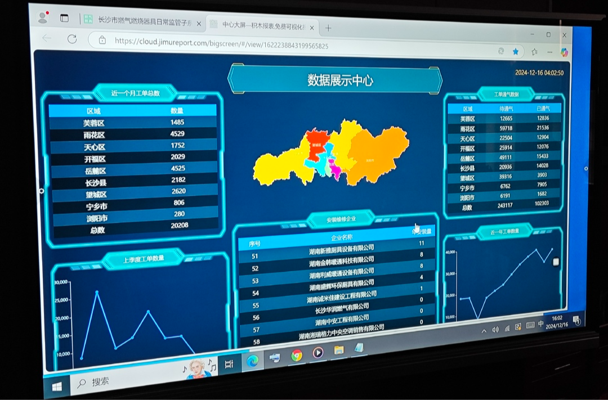Switch to the 中心大屏—积木报表 tab
The image size is (608, 400).
(262, 26)
